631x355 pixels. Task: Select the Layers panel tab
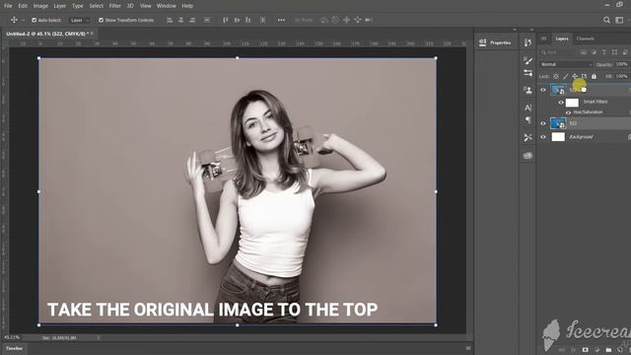[562, 38]
